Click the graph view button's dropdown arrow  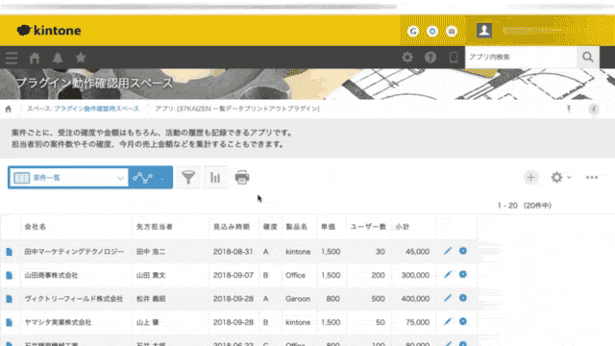pos(162,179)
